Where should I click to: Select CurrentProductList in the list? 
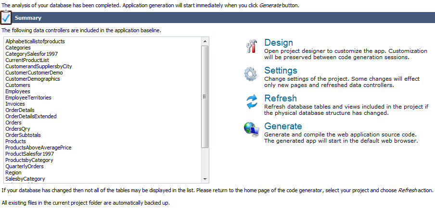click(x=27, y=60)
